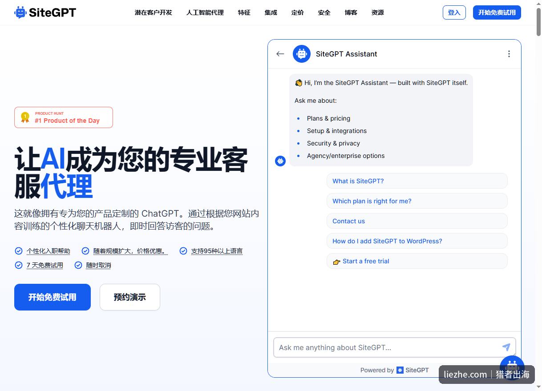Screen dimensions: 542x391
Task: Open the 人工智能代理 nav menu
Action: [x=205, y=12]
